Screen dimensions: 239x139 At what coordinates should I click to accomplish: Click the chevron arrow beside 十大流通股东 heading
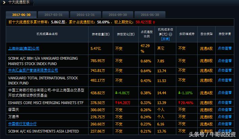(x=4, y=2)
